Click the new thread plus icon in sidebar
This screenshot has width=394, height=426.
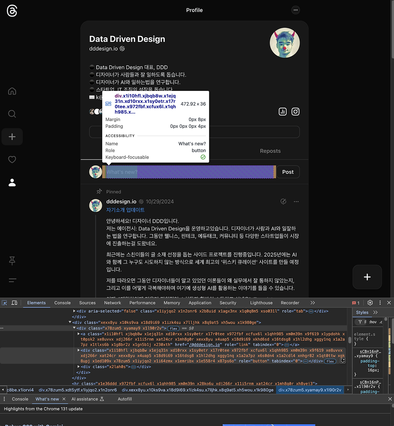(x=12, y=136)
